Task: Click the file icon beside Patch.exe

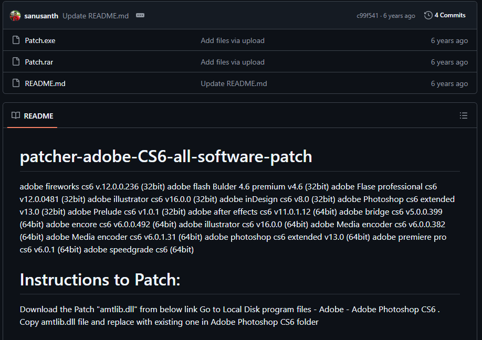Action: 16,40
